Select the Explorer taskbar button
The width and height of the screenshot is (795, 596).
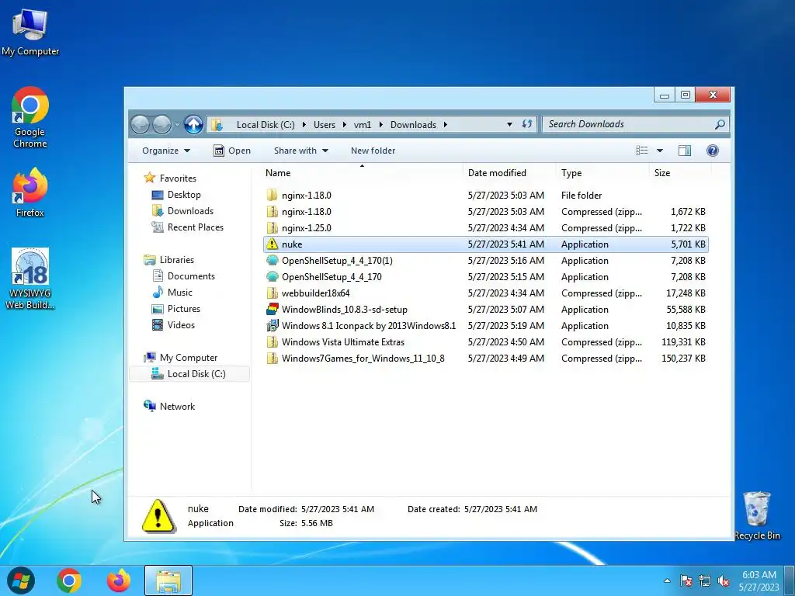click(x=168, y=580)
